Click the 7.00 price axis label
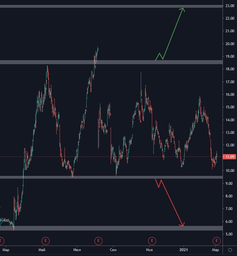The height and width of the screenshot is (256, 237). coord(229,208)
